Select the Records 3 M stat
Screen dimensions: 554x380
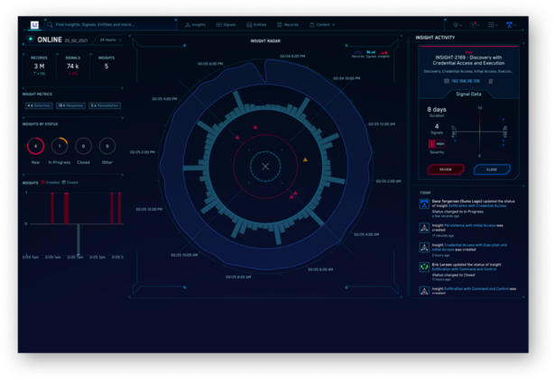pyautogui.click(x=39, y=66)
